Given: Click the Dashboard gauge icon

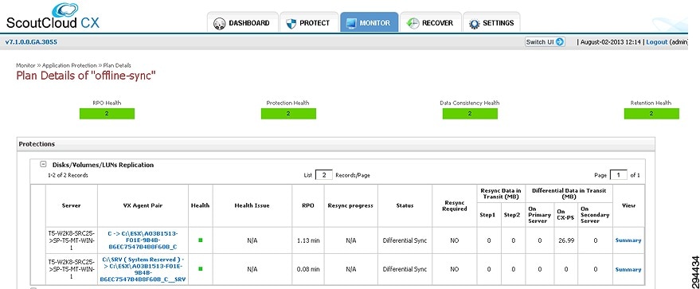Looking at the screenshot, I should point(220,23).
